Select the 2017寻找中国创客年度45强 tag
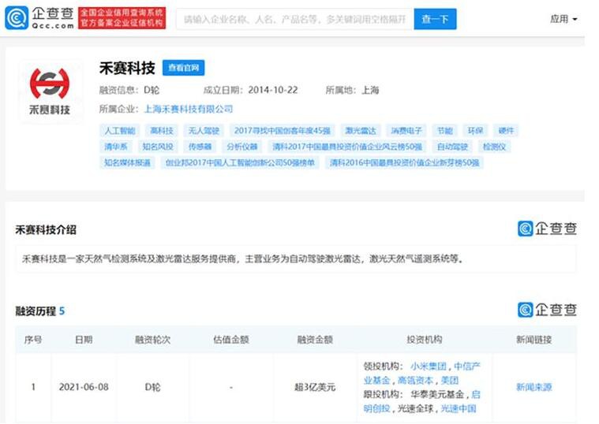 [x=283, y=131]
